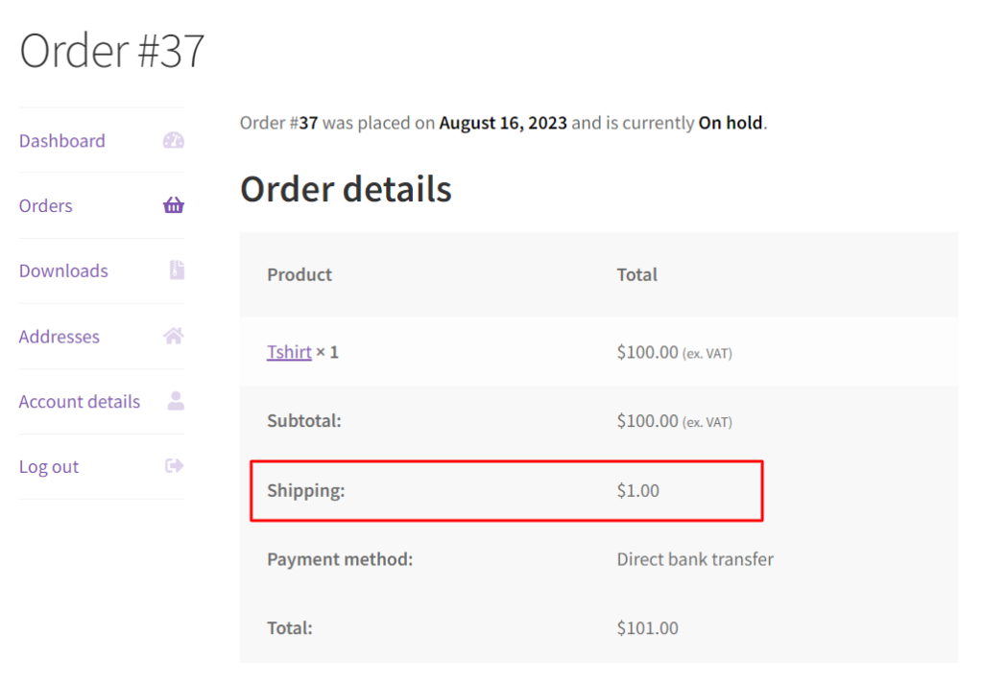Screen dimensions: 983x681
Task: Open the Downloads section
Action: [63, 270]
